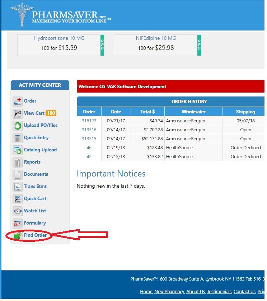
Task: Click AmerisourceBergen in order 316123 row
Action: [186, 121]
